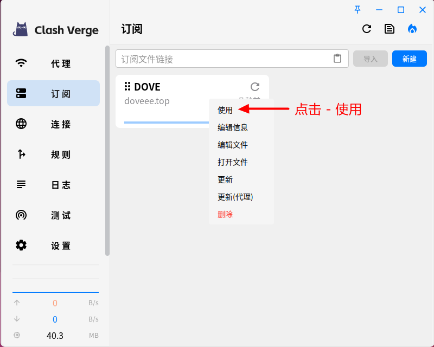This screenshot has width=434, height=347.
Task: Open the 连接 page label
Action: click(61, 124)
